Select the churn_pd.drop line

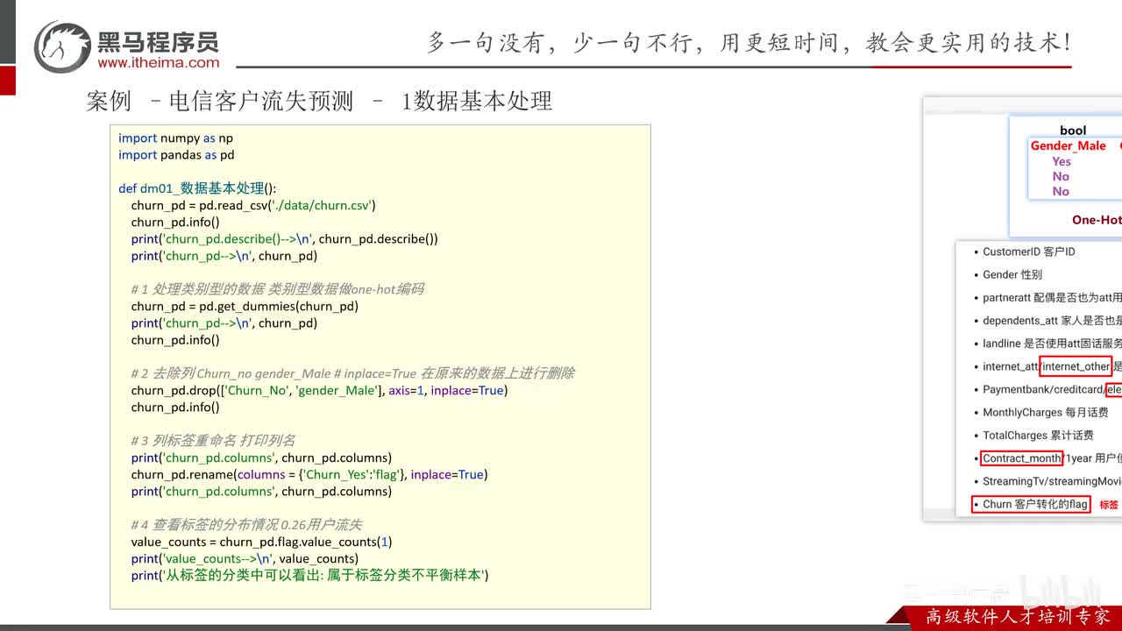pyautogui.click(x=319, y=390)
